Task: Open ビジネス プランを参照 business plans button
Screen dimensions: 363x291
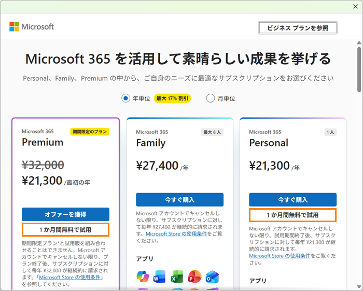Action: click(x=298, y=28)
